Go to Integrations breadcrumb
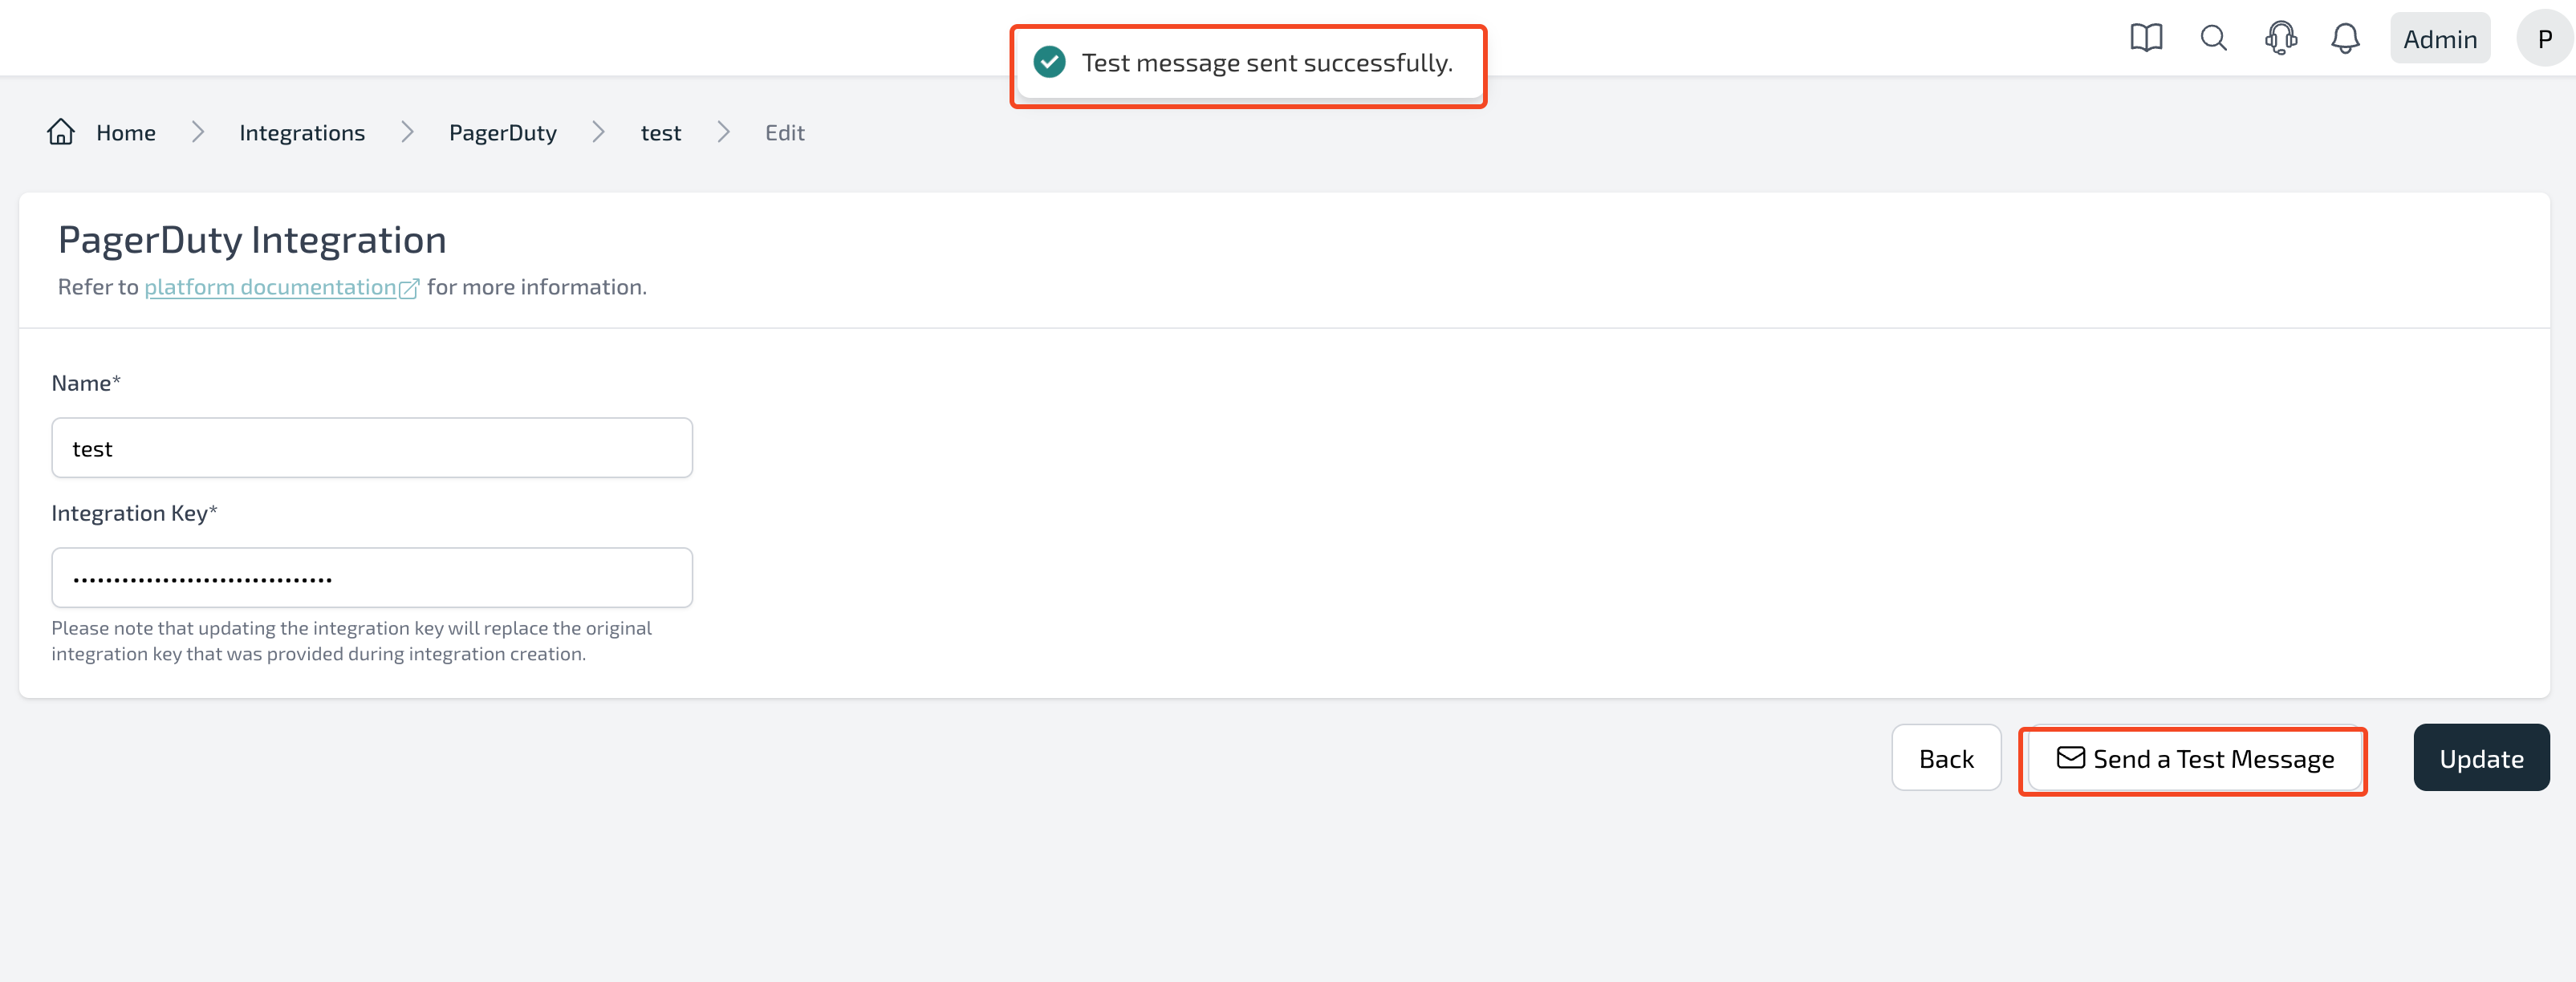Screen dimensions: 2576x982 click(302, 133)
